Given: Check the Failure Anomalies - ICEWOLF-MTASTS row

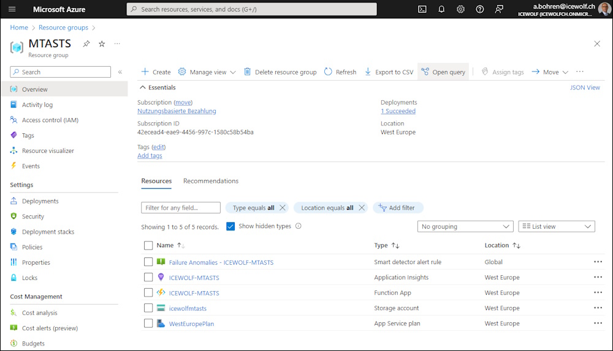Looking at the screenshot, I should pyautogui.click(x=148, y=262).
